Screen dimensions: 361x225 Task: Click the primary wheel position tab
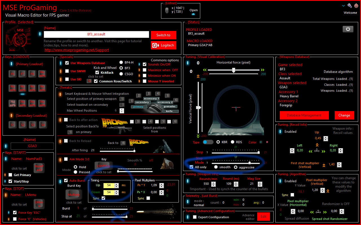(138, 107)
